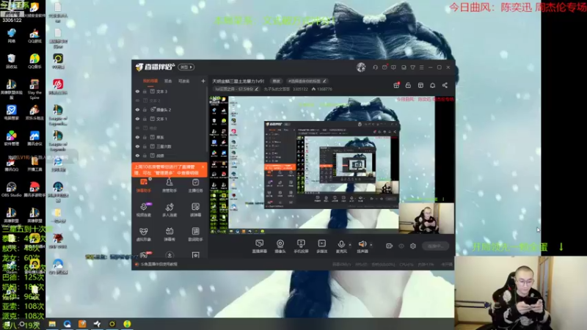The width and height of the screenshot is (587, 330).
Task: Open the tool icon with the red badge
Action: (x=144, y=255)
